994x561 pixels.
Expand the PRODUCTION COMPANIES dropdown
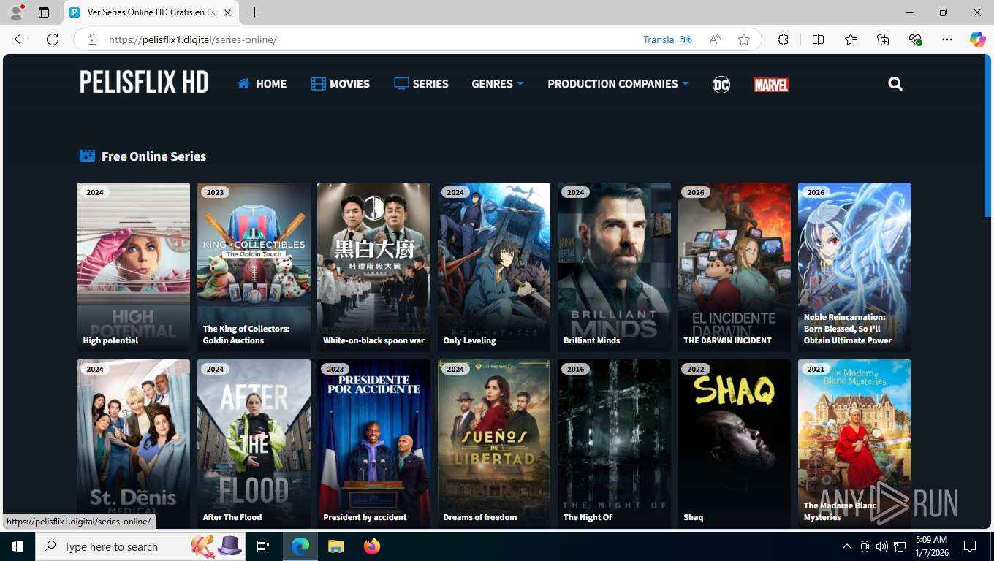[618, 84]
